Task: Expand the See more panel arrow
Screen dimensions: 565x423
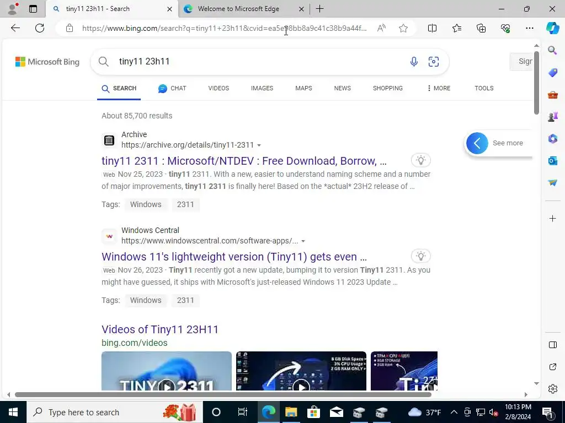Action: coord(477,143)
